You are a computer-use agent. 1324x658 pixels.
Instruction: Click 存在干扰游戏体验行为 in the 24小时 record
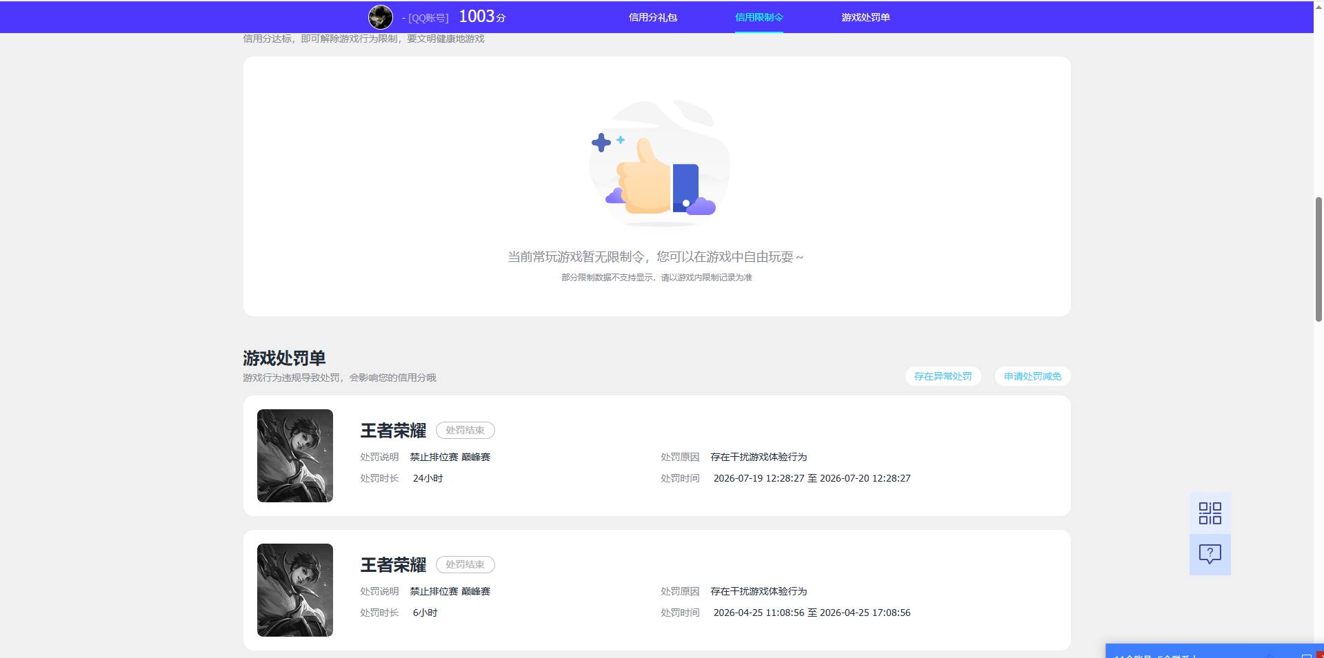759,457
